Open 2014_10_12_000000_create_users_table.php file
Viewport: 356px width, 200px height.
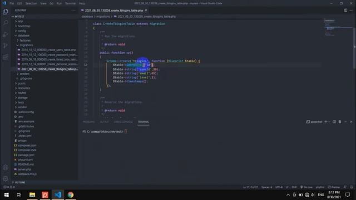tap(44, 50)
